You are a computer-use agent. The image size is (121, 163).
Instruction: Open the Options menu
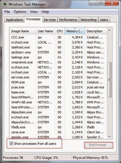pyautogui.click(x=20, y=12)
